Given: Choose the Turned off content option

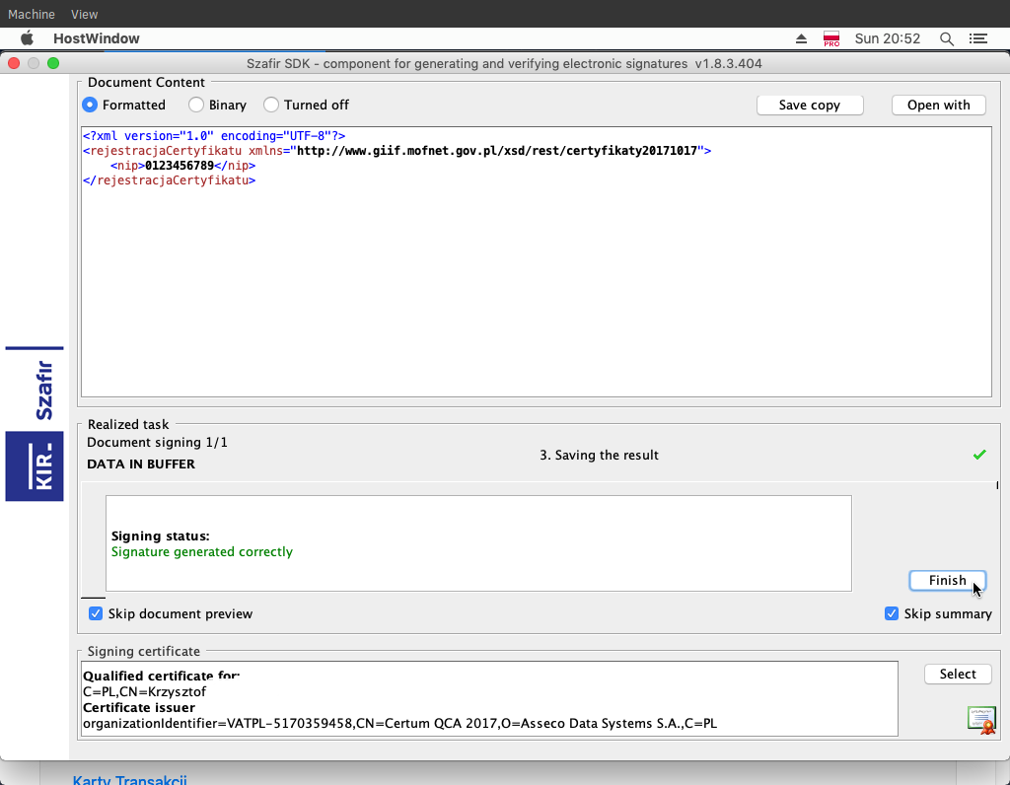Looking at the screenshot, I should [271, 105].
